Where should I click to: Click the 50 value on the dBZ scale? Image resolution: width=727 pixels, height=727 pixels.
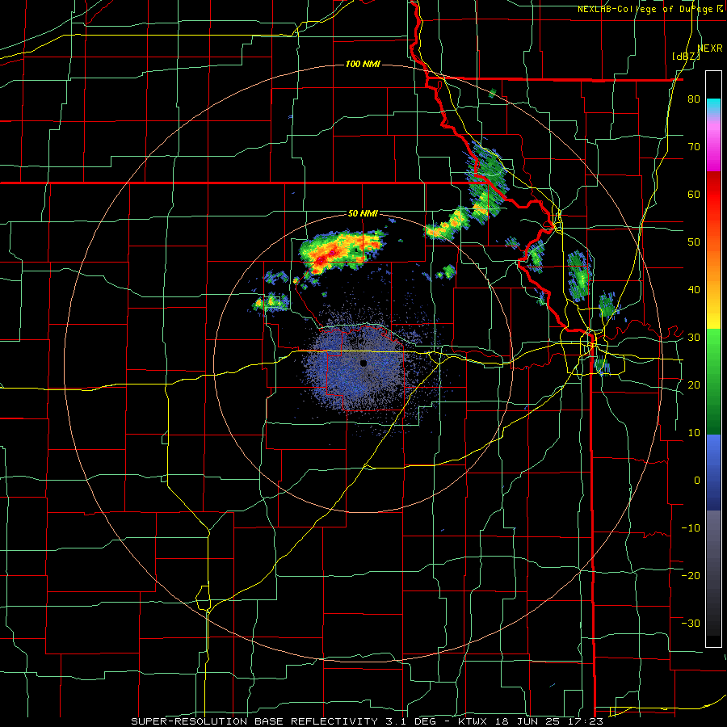694,242
